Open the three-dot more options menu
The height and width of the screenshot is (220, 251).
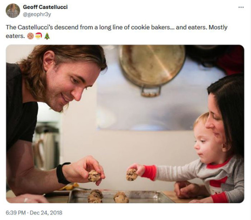[x=241, y=7]
